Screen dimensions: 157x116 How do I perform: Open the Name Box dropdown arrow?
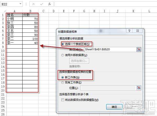tap(20, 4)
